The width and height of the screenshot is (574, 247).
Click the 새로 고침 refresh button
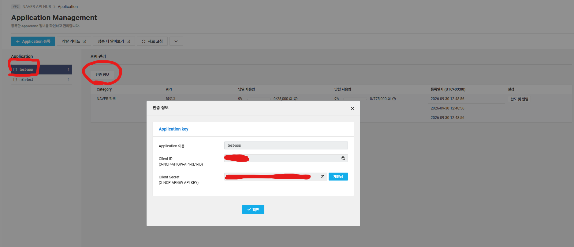[152, 41]
